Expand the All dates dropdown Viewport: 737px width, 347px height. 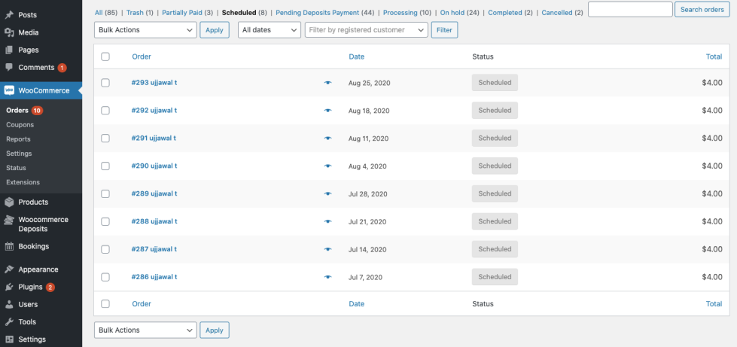270,30
